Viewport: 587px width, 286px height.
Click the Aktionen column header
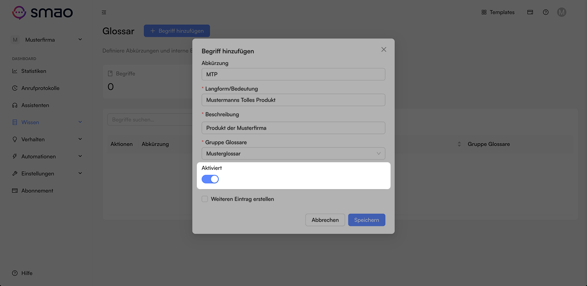(121, 144)
